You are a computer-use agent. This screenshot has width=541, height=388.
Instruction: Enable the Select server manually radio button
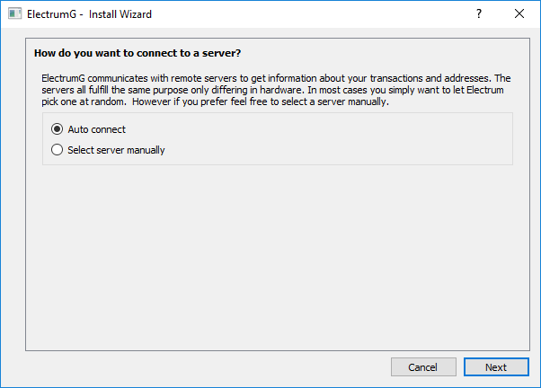pyautogui.click(x=58, y=150)
